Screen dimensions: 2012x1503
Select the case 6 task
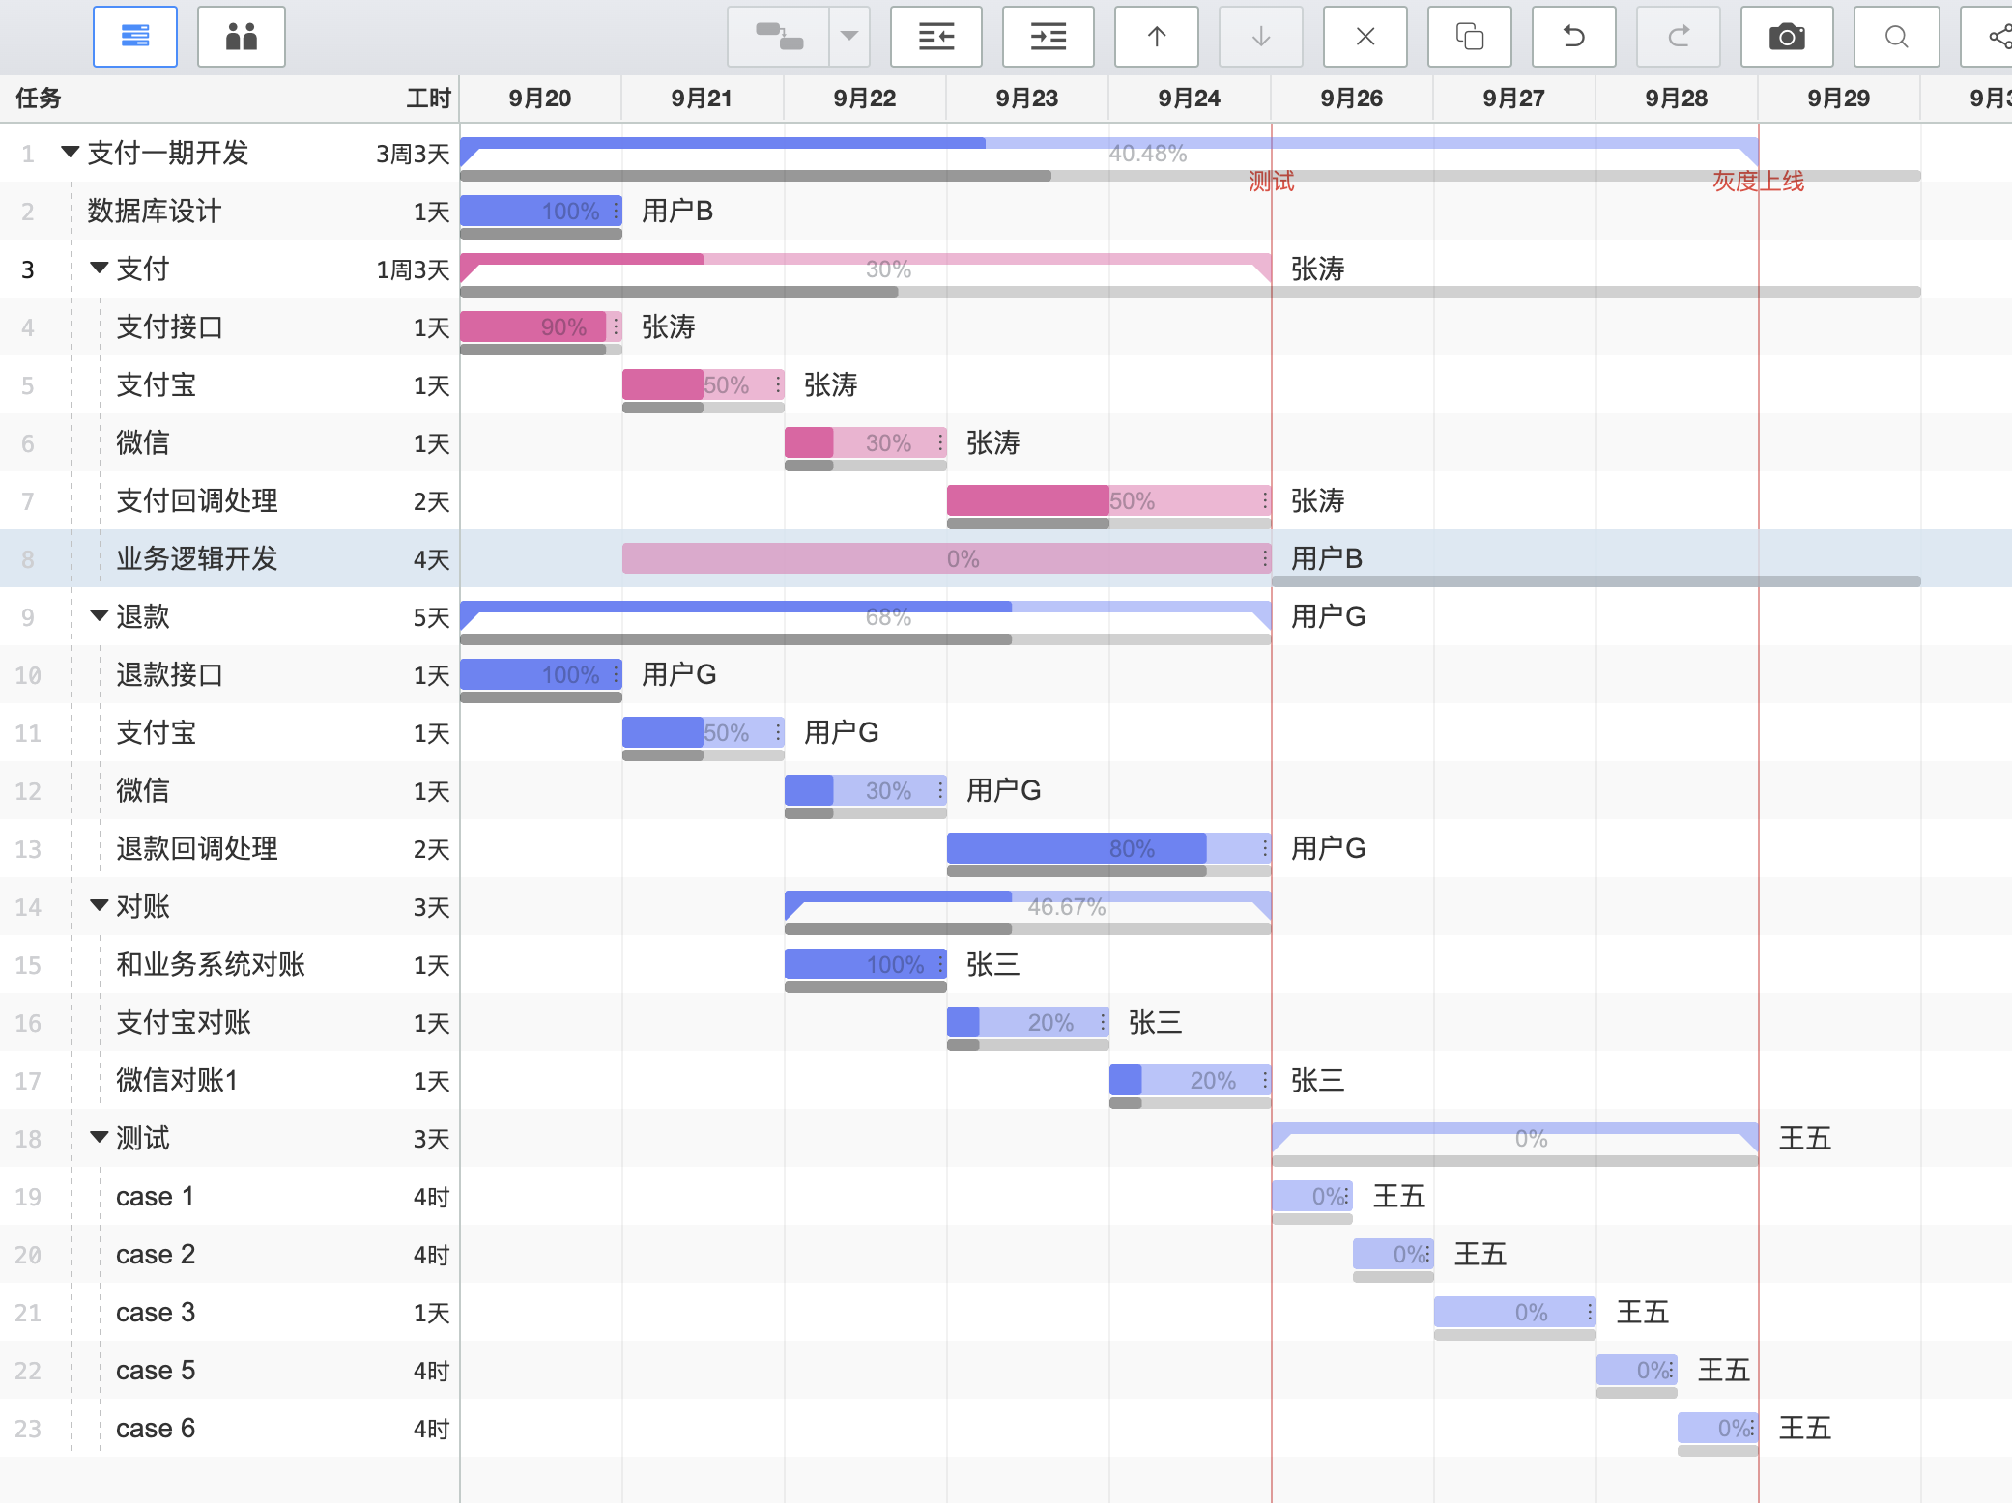click(155, 1428)
